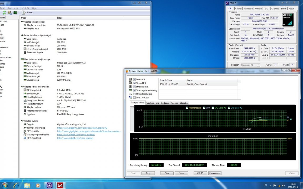Click the CPU foglalatok row icon
303x189 pixels.
coord(25,90)
